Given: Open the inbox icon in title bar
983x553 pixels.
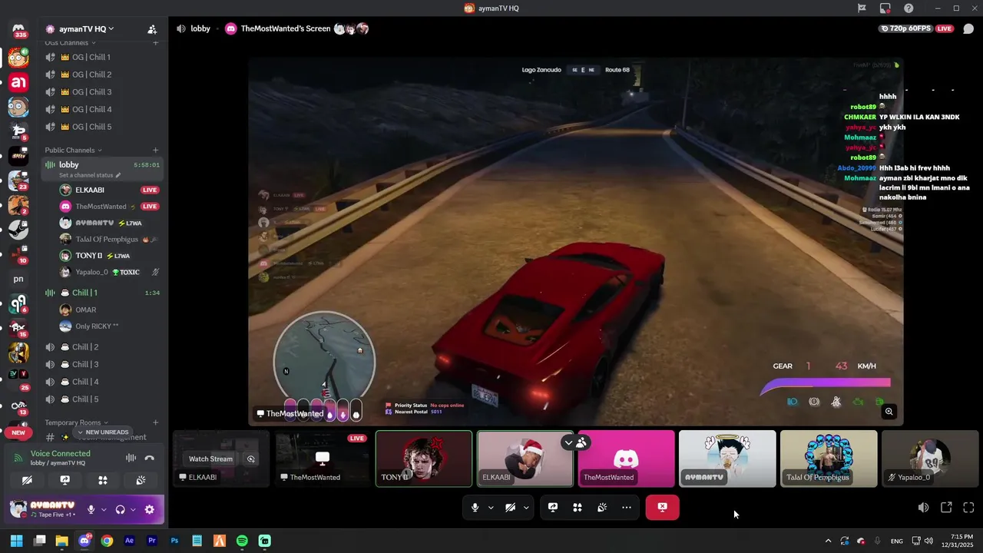Looking at the screenshot, I should click(x=885, y=8).
